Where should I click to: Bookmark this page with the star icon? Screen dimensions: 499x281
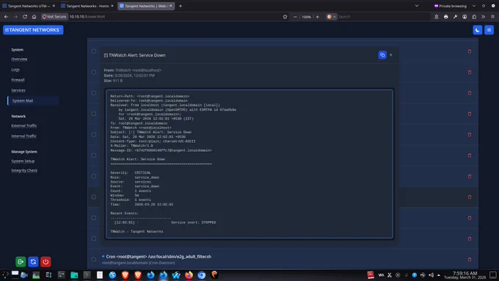click(x=285, y=17)
